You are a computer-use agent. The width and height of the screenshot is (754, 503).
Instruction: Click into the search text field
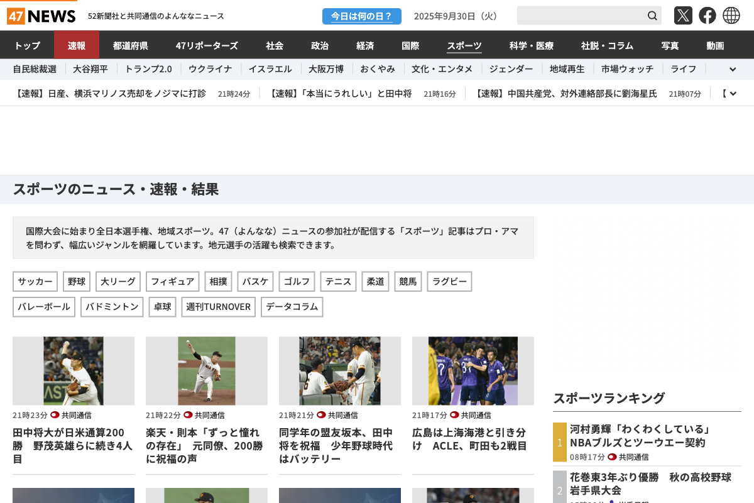tap(581, 16)
